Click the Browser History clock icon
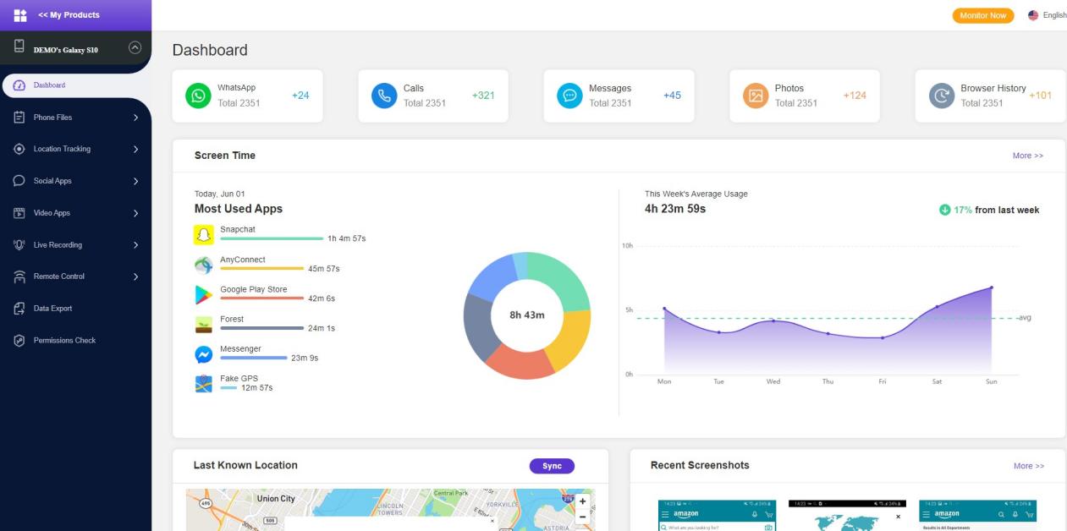 click(942, 96)
